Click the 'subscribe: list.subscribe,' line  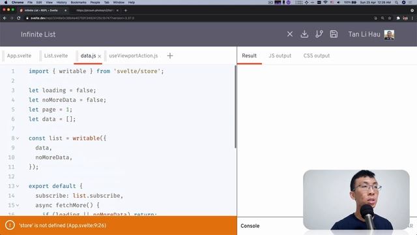(79, 196)
